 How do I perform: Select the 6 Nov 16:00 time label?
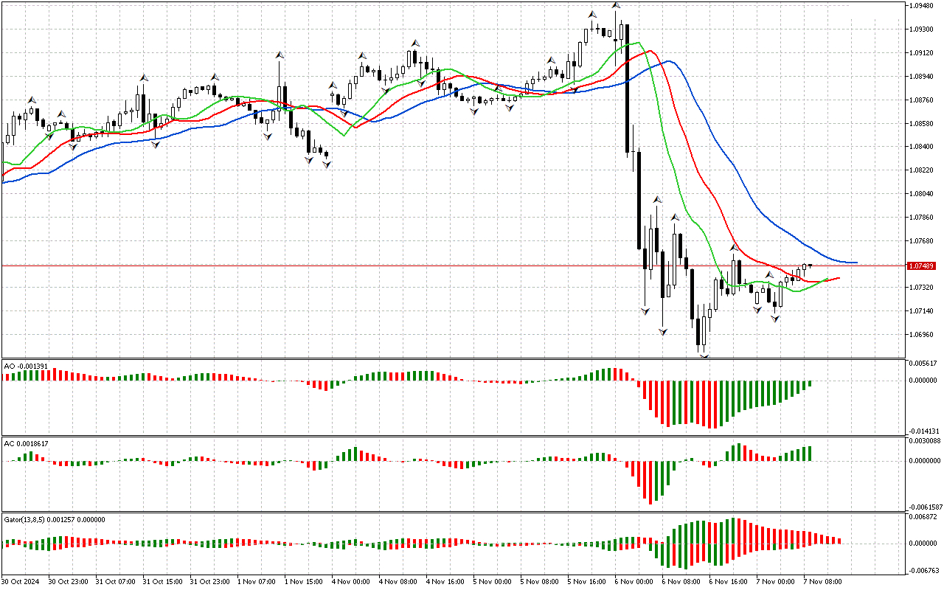coord(728,582)
